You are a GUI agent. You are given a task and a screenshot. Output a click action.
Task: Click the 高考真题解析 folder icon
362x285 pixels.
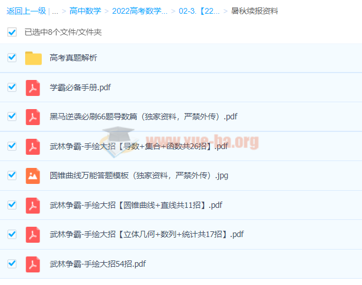coord(33,58)
